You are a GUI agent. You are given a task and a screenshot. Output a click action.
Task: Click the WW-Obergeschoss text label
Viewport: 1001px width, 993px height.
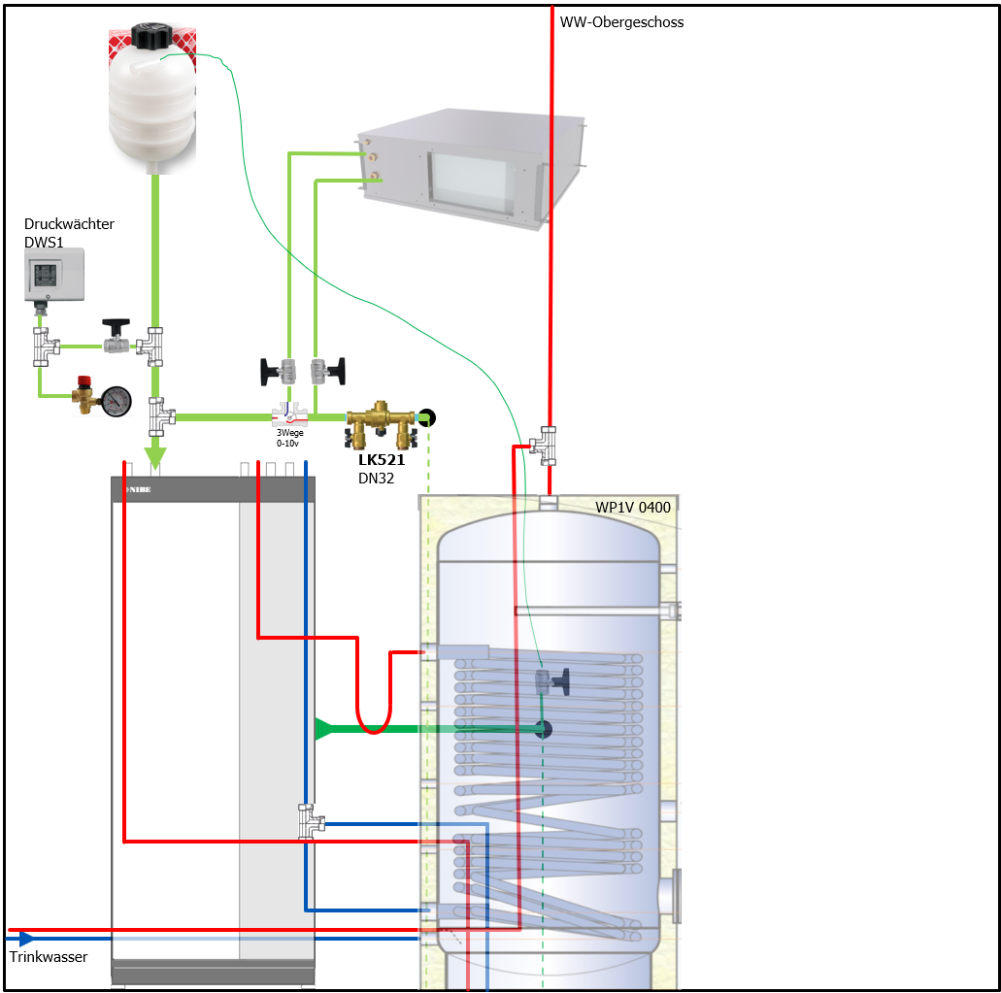tap(621, 22)
